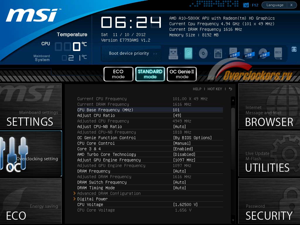Select the USB flash drive boot device
Viewport: 300px width, 225px height.
[x=173, y=54]
